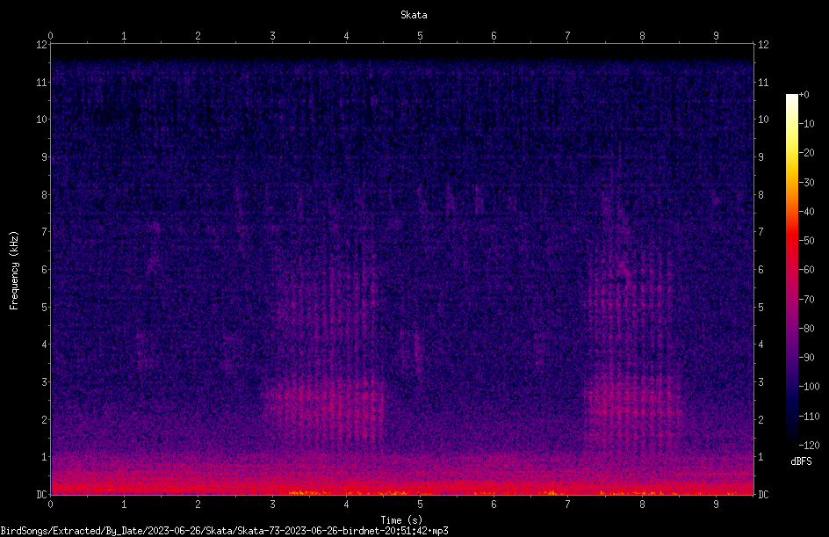Click the file path text ending in "Skata-73-2023-06-26-birdnet-20:51:42.mp3"
This screenshot has width=829, height=537.
[x=224, y=531]
